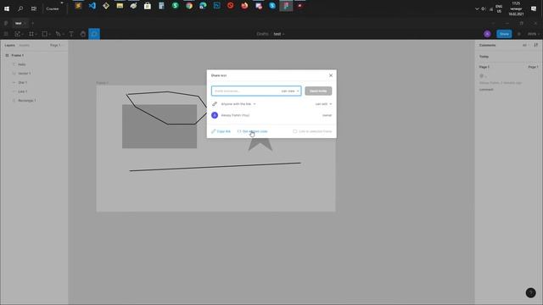Switch to the Assets tab
The image size is (543, 305).
(25, 45)
